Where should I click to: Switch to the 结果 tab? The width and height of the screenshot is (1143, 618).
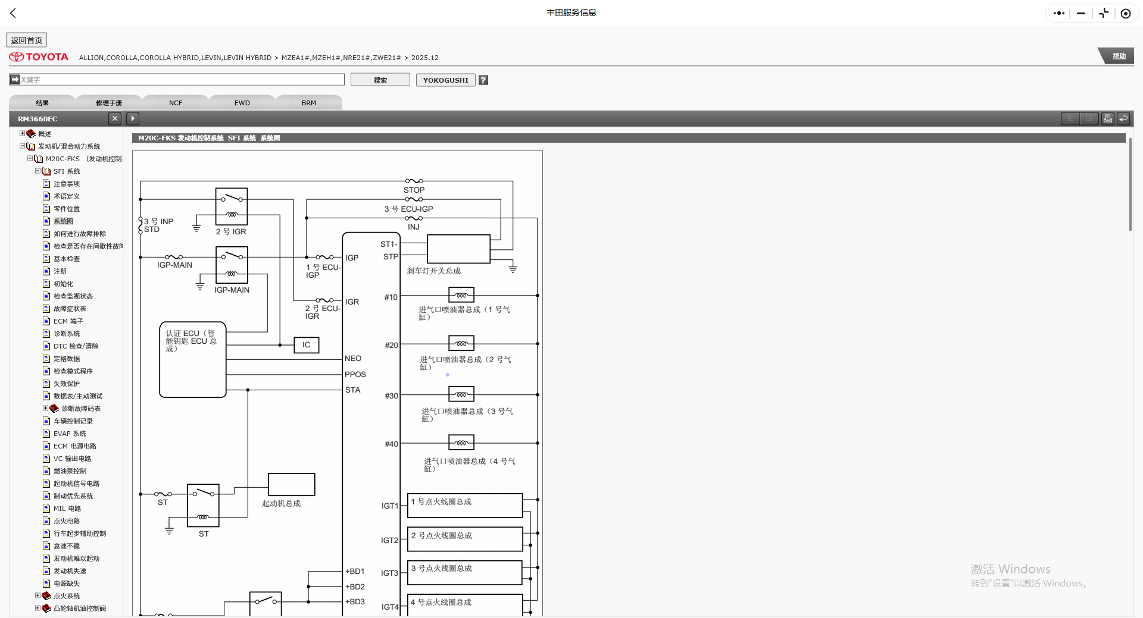(x=42, y=102)
